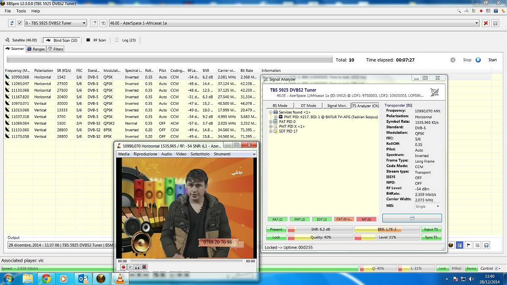Switch to Satellite (46.0E) tab
The height and width of the screenshot is (285, 507).
[21, 40]
